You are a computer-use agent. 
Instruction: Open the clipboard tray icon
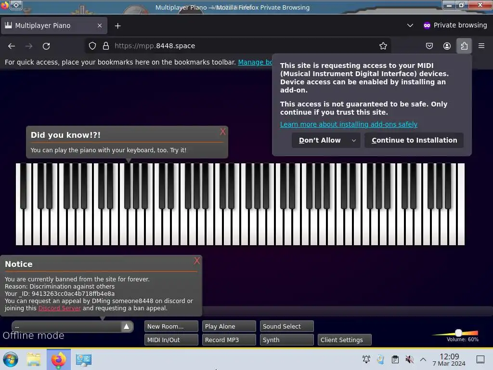click(395, 359)
